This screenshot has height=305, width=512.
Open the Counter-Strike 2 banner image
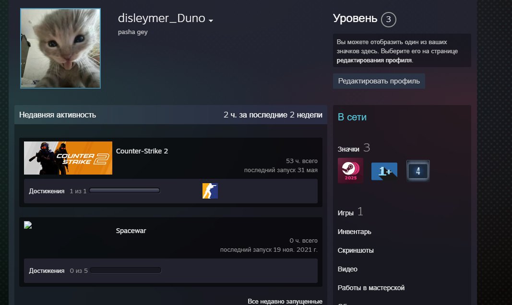point(68,158)
